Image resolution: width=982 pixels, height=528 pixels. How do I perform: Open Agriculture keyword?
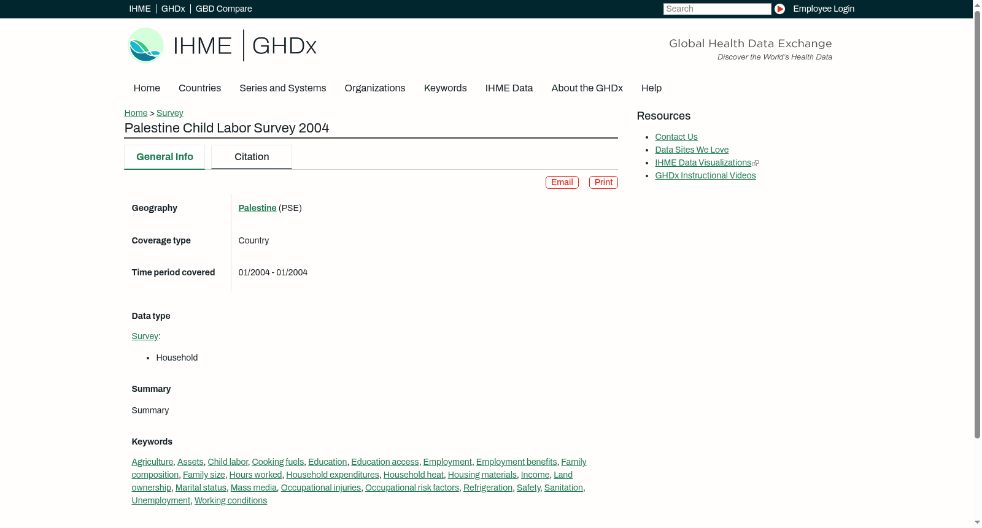[x=152, y=462]
